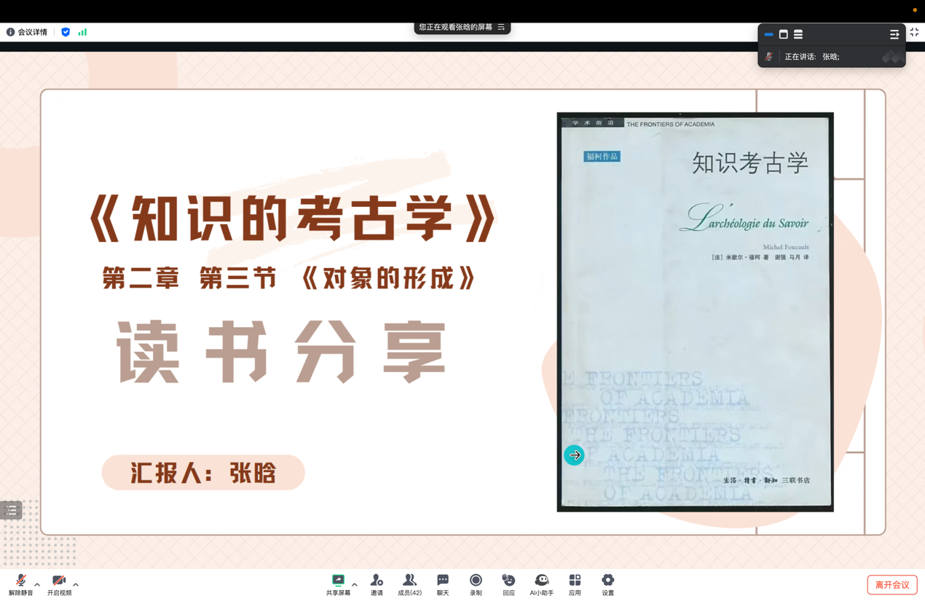This screenshot has height=601, width=925.
Task: Expand video options arrow beside 开启视频
Action: pos(76,584)
